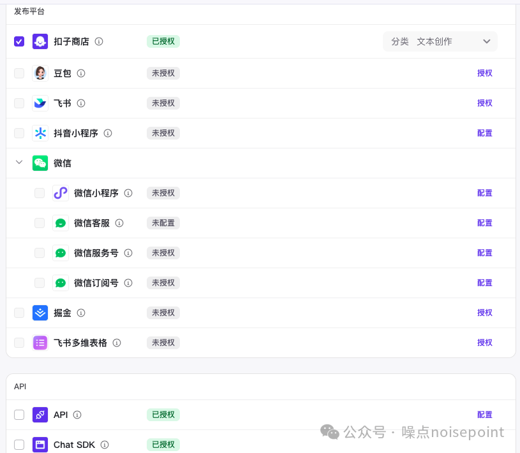Click 授权 link for 豆包
The height and width of the screenshot is (453, 520).
(484, 73)
